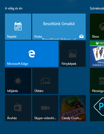The image size is (104, 134).
Task: Open the Időjárás weather tile
Action: 18,81
